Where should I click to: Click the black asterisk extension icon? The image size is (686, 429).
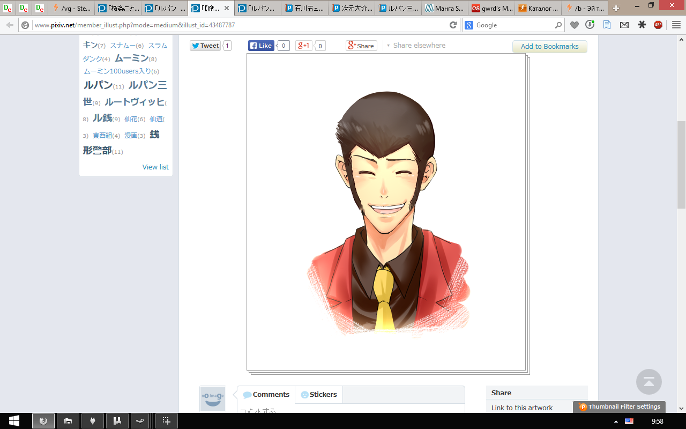(x=642, y=25)
